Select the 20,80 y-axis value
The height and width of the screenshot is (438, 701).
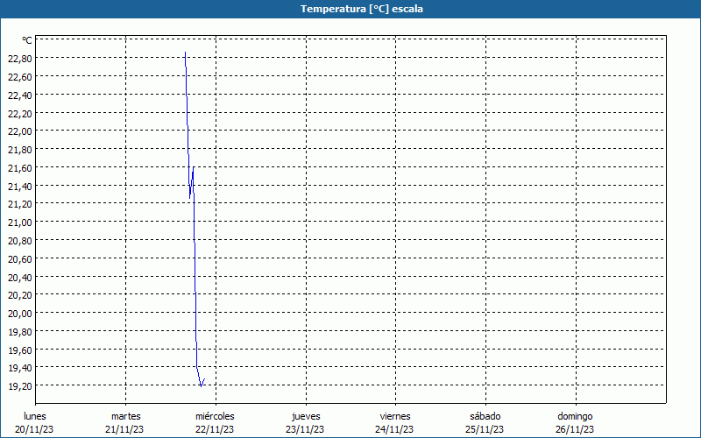20,241
